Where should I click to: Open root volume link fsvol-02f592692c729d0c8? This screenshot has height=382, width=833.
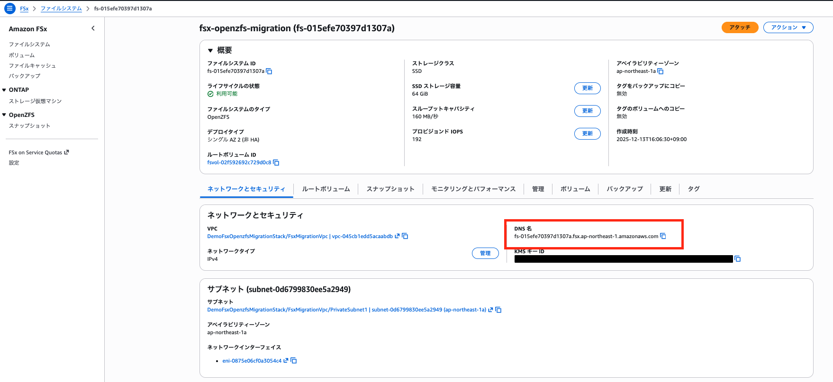point(239,162)
